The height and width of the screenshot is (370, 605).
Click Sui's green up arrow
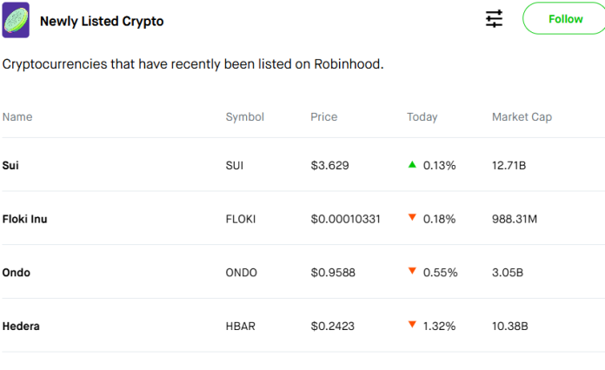point(412,164)
